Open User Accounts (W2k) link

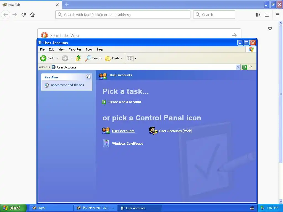point(175,131)
